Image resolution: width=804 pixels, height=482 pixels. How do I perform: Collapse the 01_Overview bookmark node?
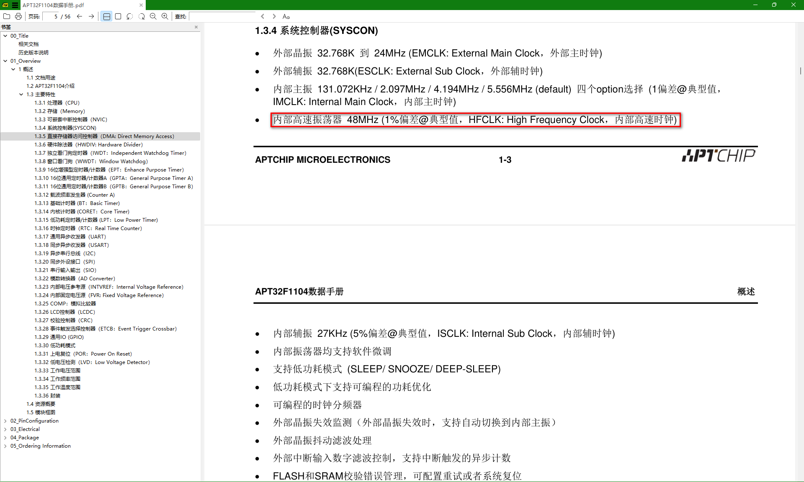point(5,61)
